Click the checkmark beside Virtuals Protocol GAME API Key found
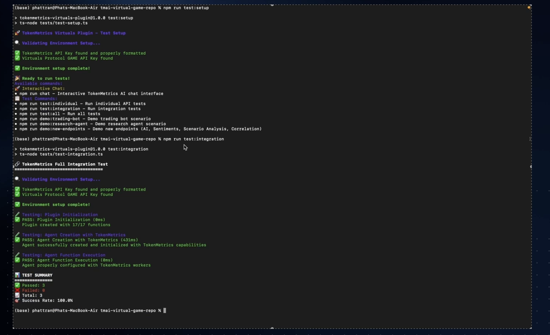This screenshot has width=550, height=335. point(17,58)
